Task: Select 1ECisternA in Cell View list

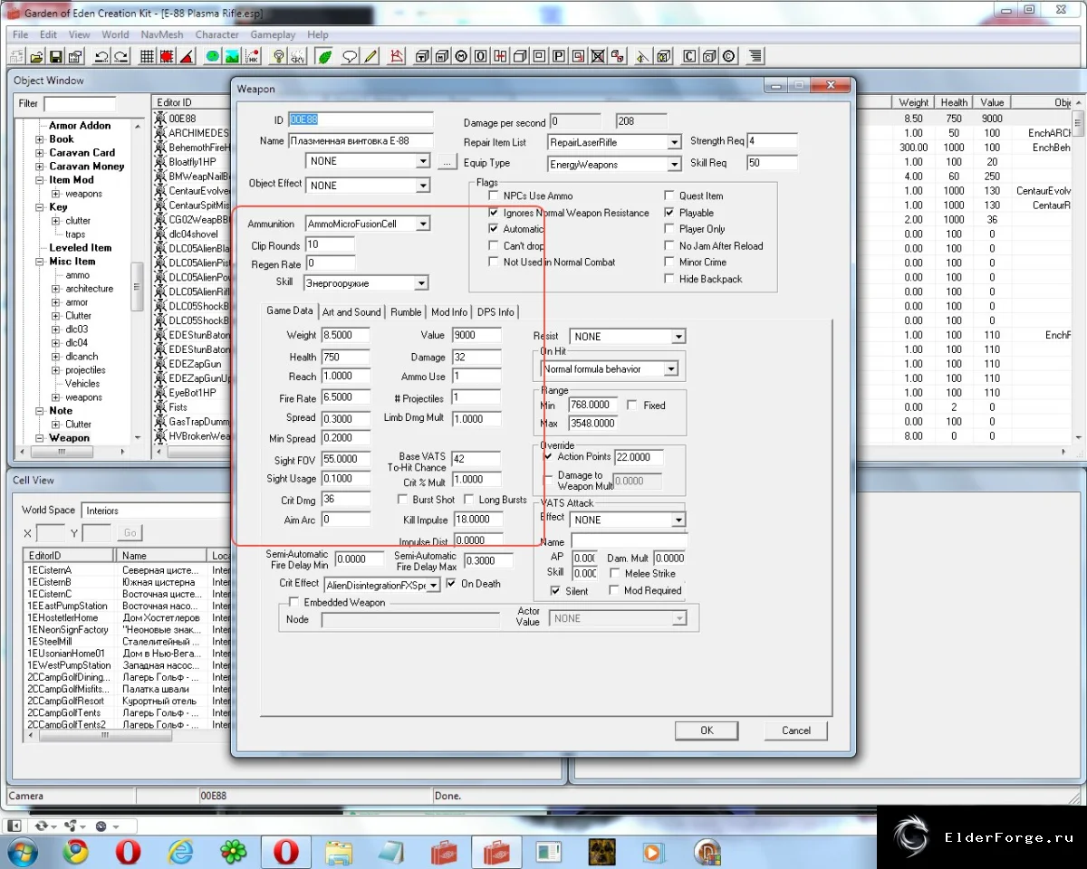Action: (x=50, y=570)
